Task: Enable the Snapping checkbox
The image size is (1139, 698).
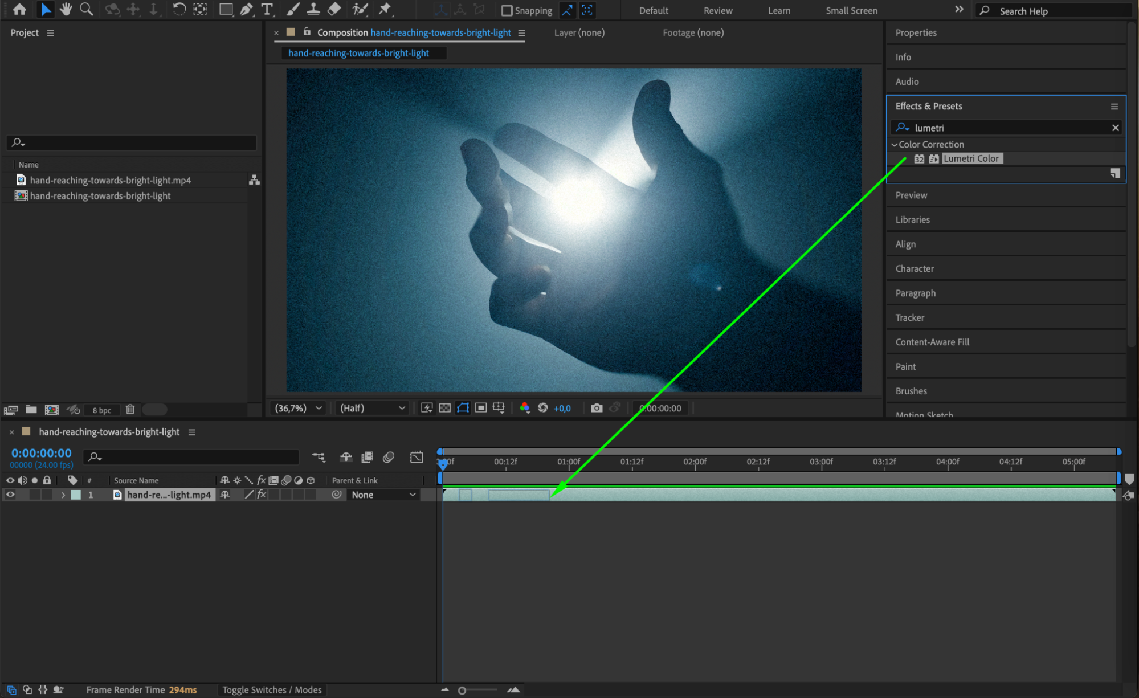Action: point(507,10)
